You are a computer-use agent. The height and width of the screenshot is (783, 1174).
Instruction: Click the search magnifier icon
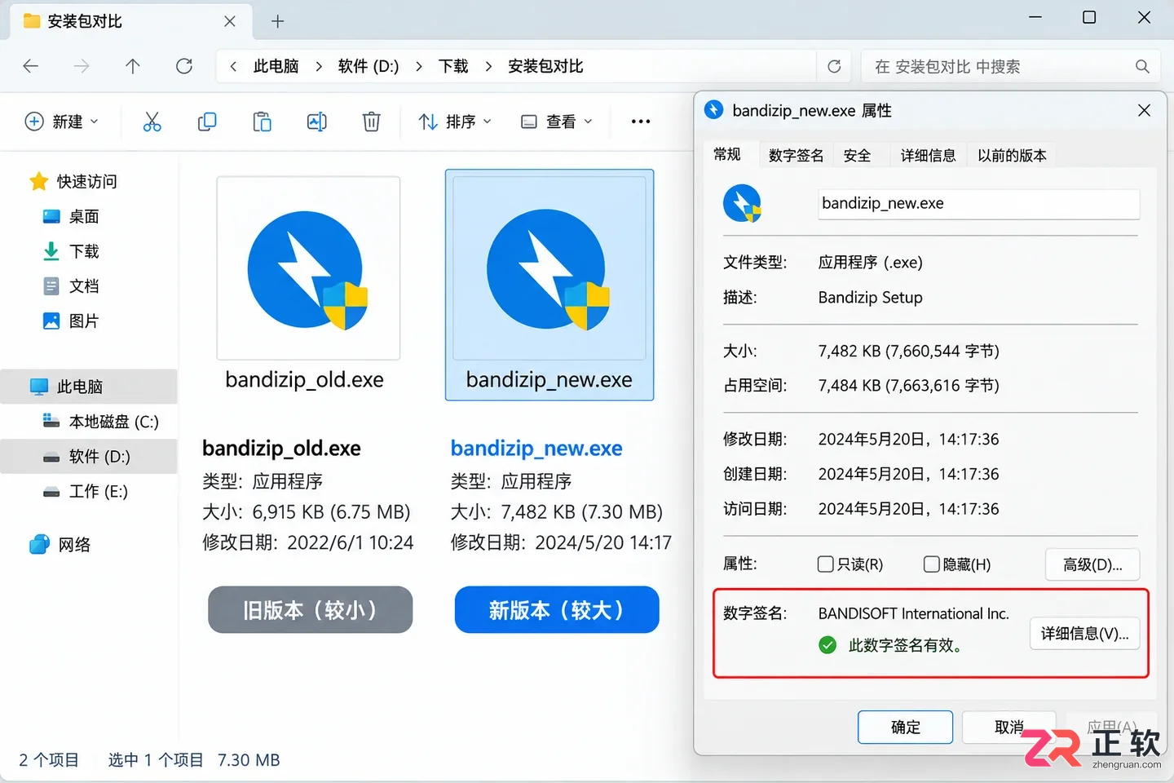click(x=1142, y=66)
